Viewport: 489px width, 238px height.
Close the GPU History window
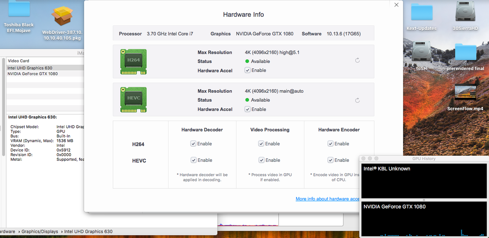pyautogui.click(x=363, y=158)
